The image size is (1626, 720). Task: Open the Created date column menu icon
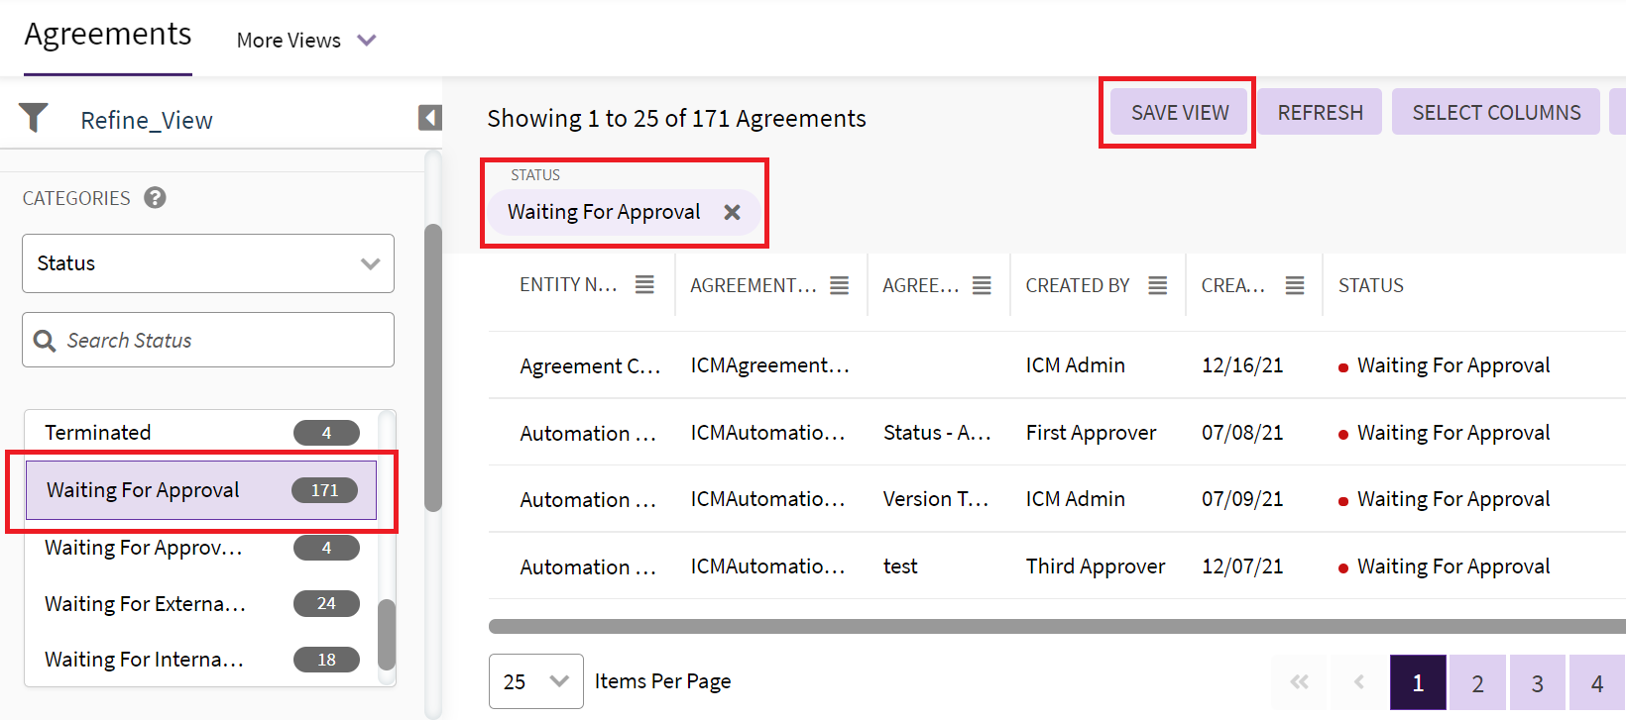pyautogui.click(x=1294, y=285)
